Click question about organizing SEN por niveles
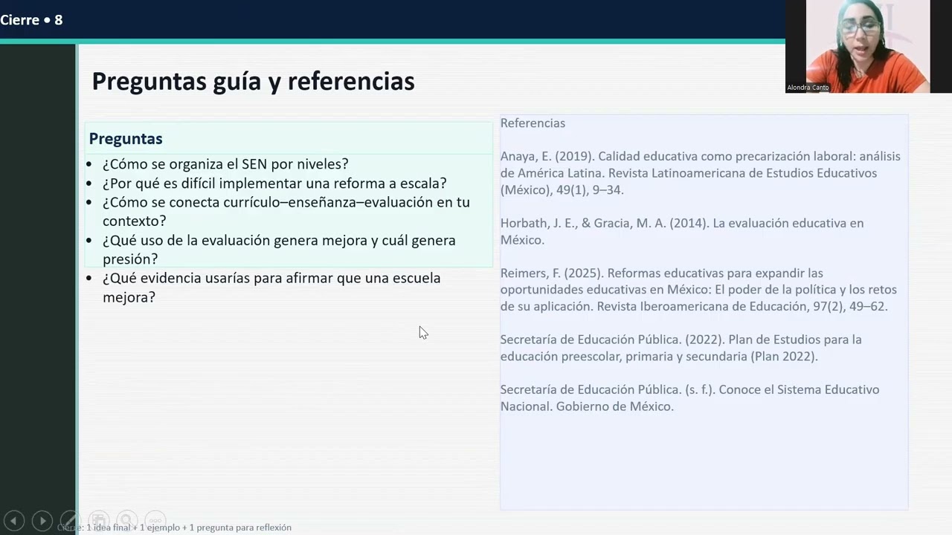This screenshot has width=952, height=535. 225,163
